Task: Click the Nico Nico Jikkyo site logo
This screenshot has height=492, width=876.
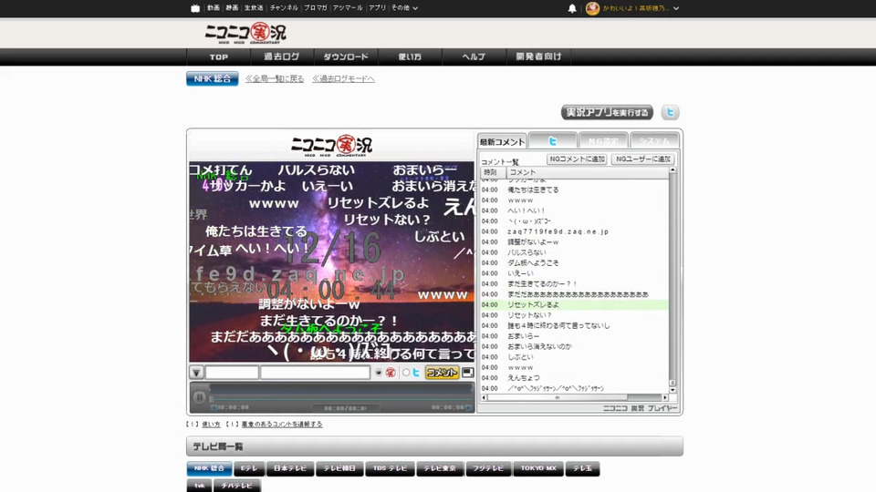Action: click(x=245, y=34)
